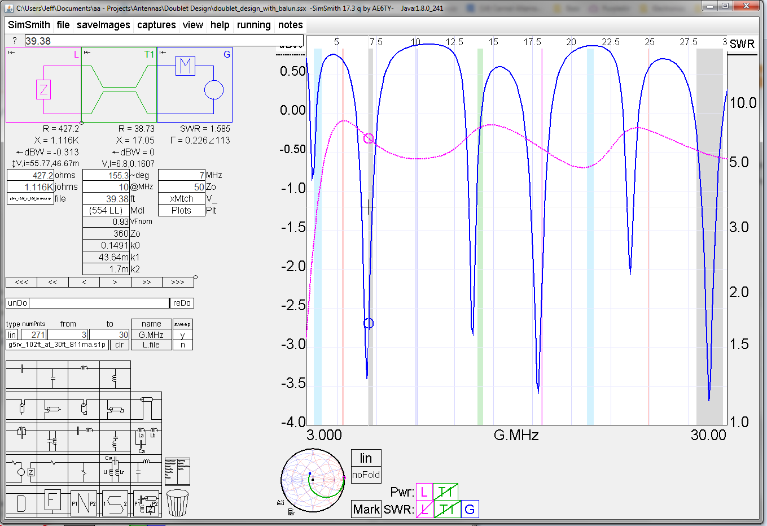Pick the open transmission line stub icon

point(22,409)
